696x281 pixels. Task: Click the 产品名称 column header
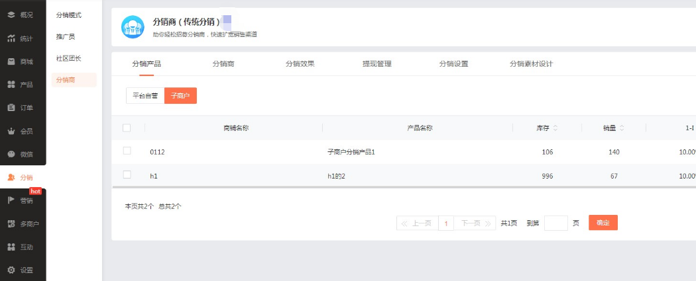[x=420, y=128]
